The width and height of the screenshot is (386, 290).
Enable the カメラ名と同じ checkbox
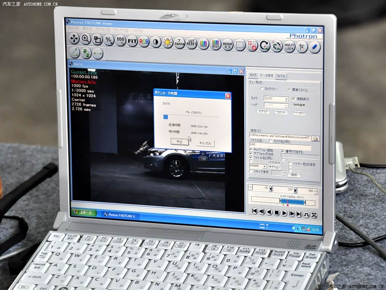271,141
